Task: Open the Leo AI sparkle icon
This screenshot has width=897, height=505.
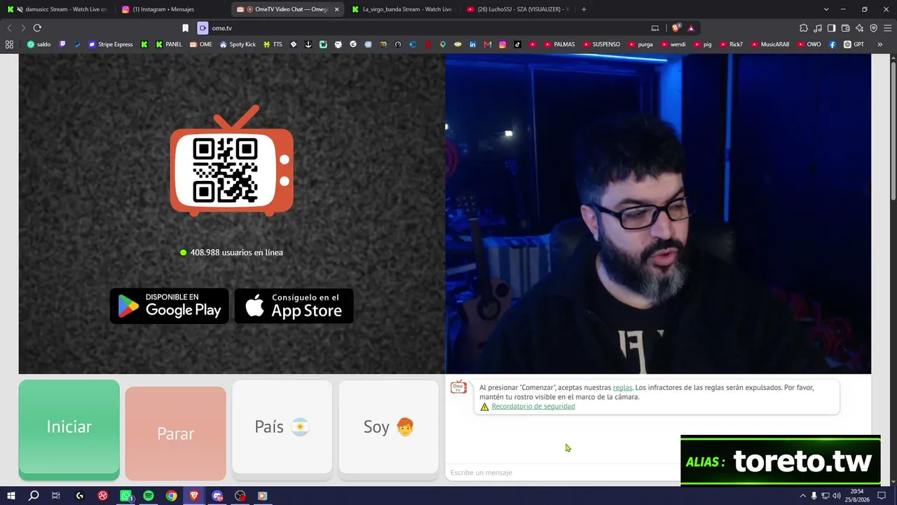Action: coord(859,28)
